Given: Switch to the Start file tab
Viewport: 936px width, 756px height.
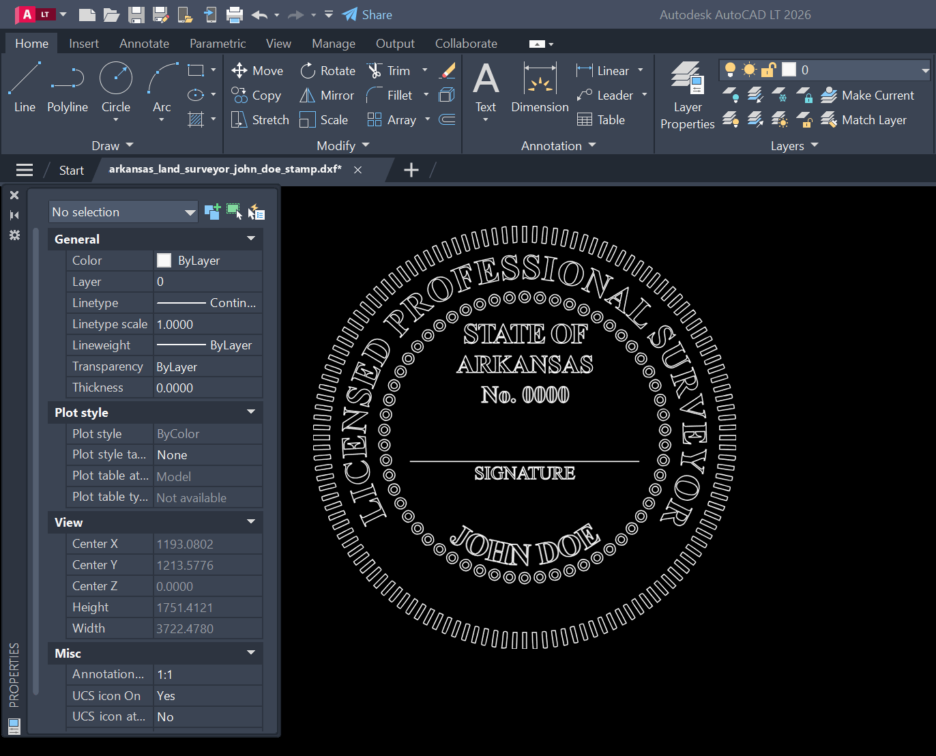Looking at the screenshot, I should coord(71,170).
